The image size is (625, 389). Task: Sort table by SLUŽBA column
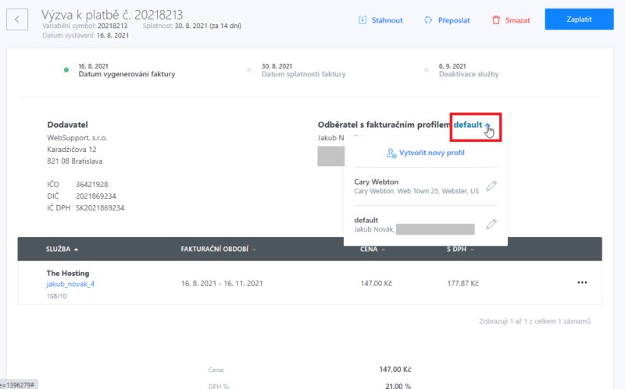click(x=62, y=249)
